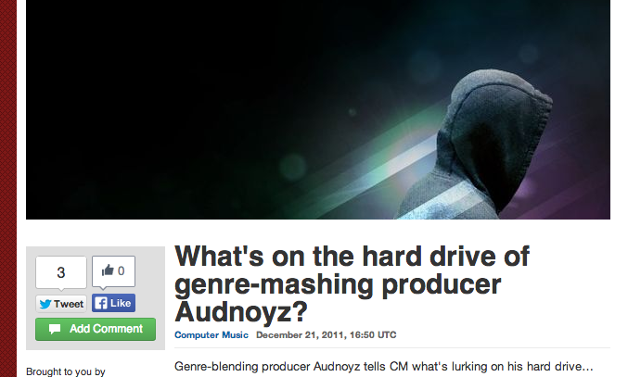
Task: Click the December 21, 2011 timestamp
Action: click(x=326, y=335)
